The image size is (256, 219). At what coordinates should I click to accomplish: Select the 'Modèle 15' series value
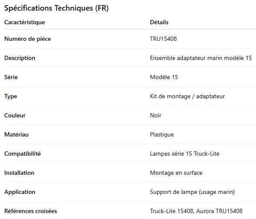click(x=164, y=77)
